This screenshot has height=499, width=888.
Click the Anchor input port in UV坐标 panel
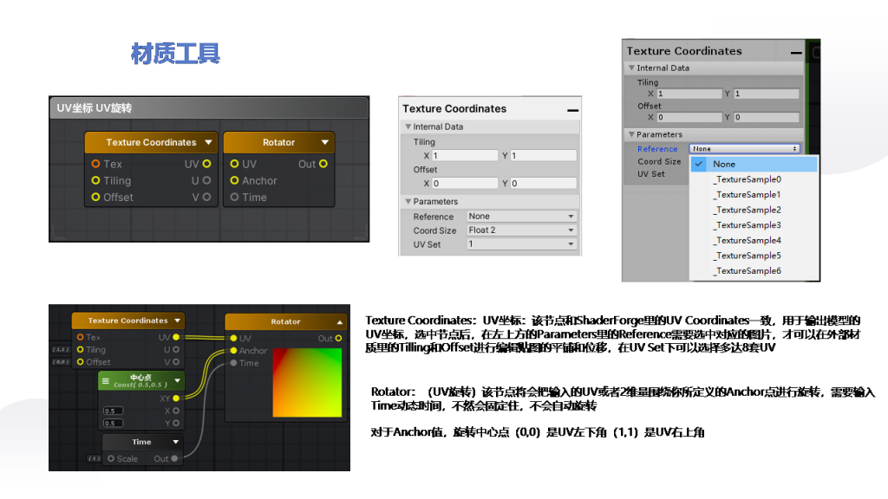coord(234,180)
